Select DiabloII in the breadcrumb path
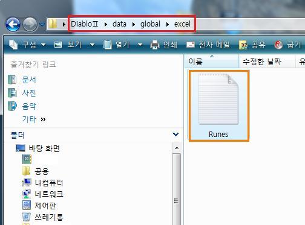This screenshot has height=225, width=305. point(85,24)
